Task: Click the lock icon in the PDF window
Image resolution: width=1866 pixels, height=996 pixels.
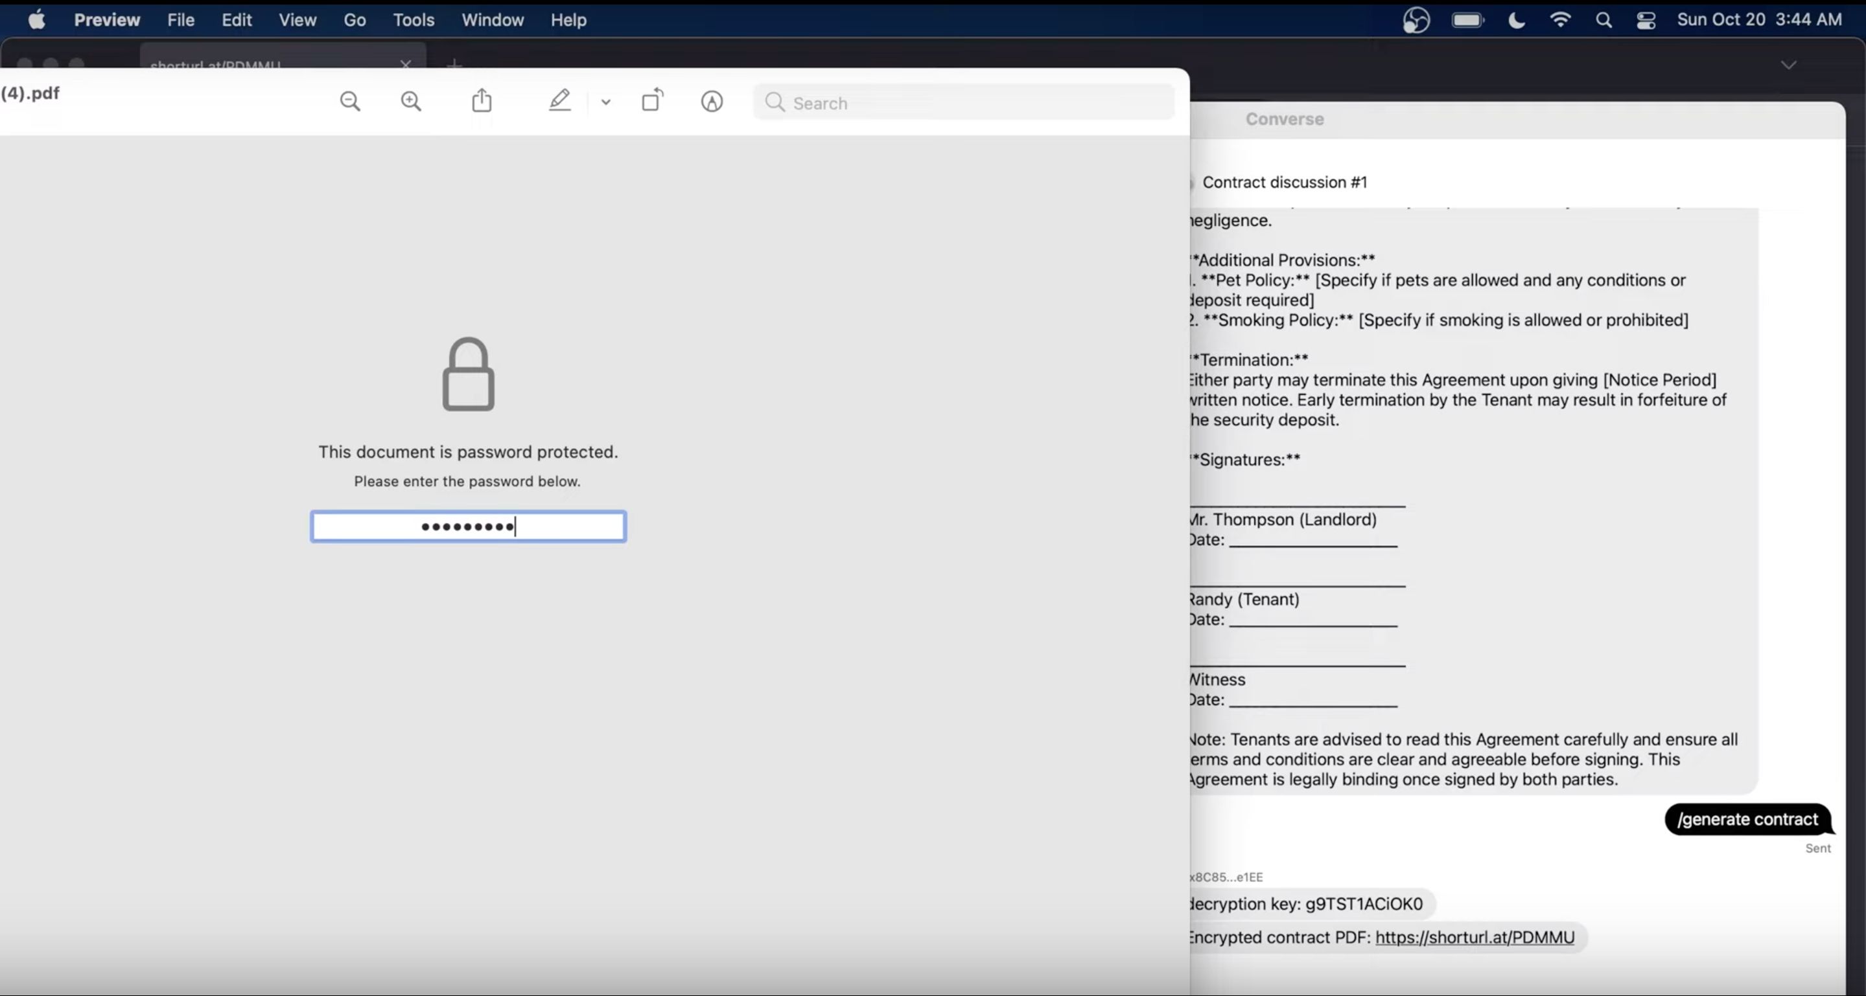Action: [x=469, y=374]
